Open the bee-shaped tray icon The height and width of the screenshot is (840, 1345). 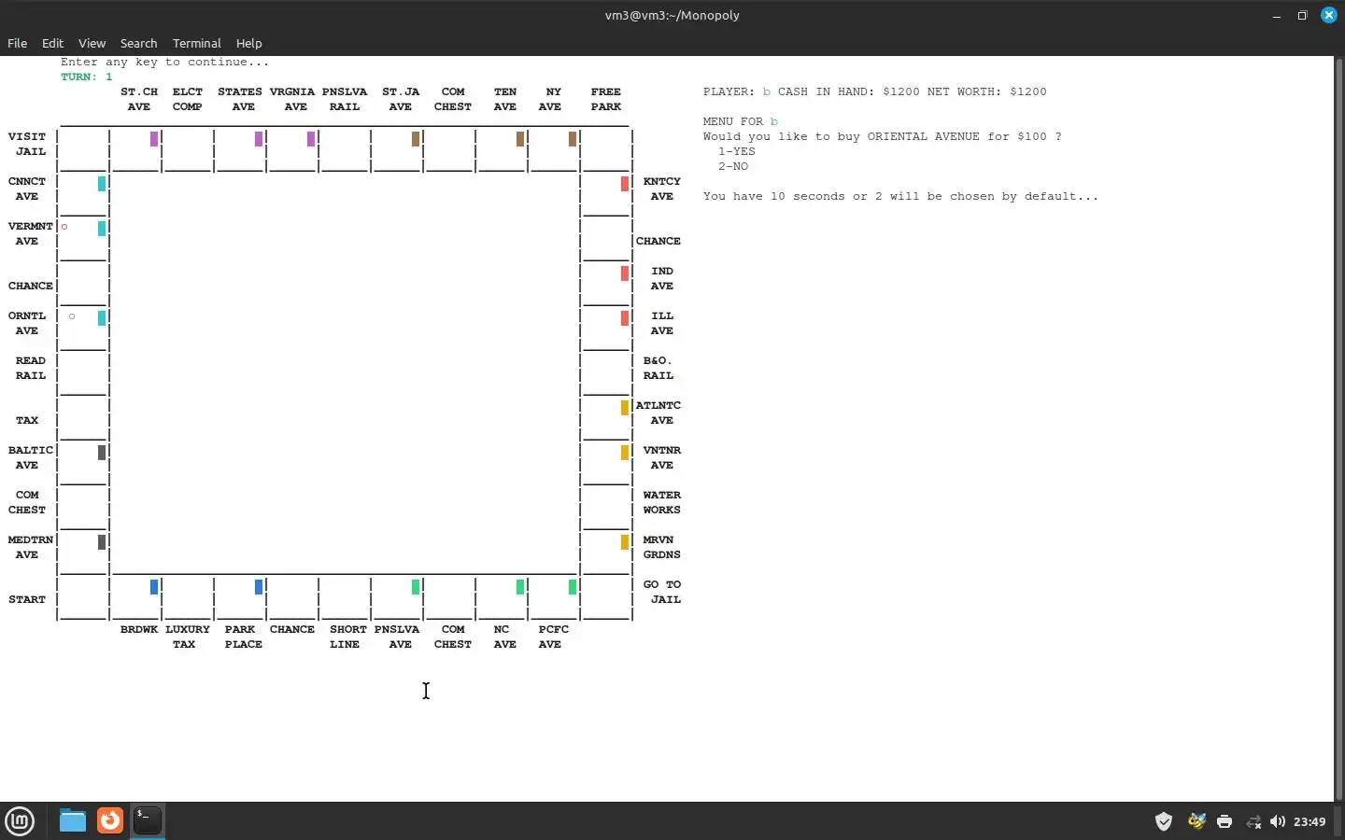point(1196,821)
